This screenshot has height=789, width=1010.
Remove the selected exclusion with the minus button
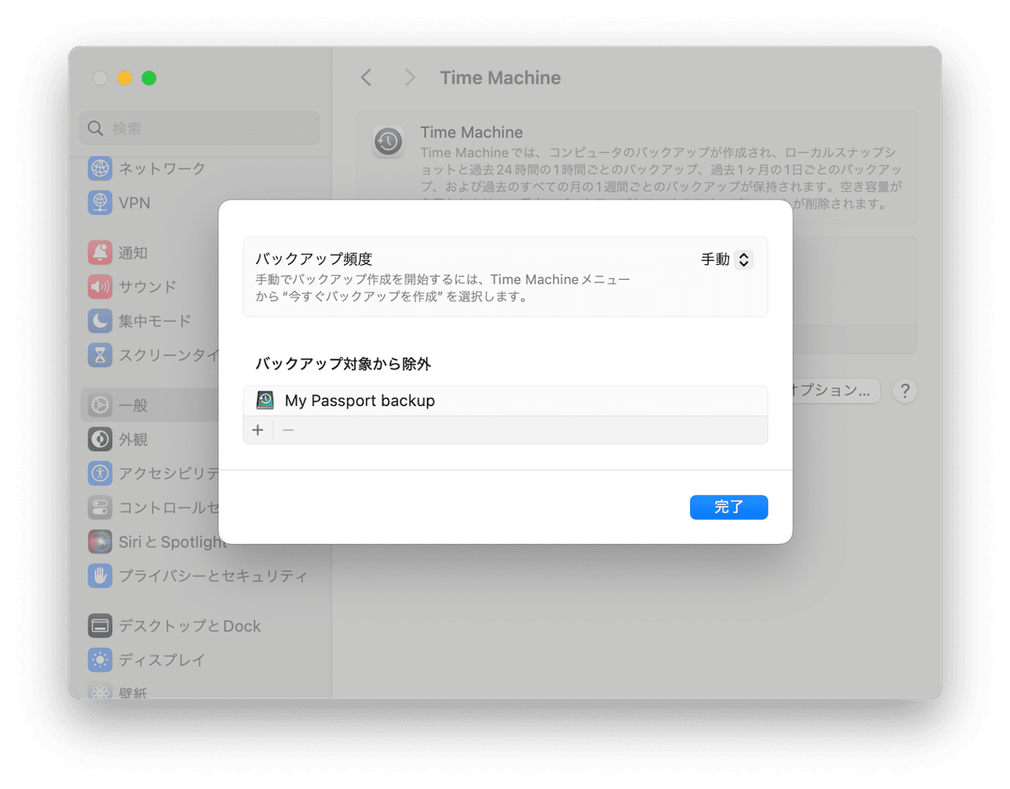pyautogui.click(x=288, y=430)
